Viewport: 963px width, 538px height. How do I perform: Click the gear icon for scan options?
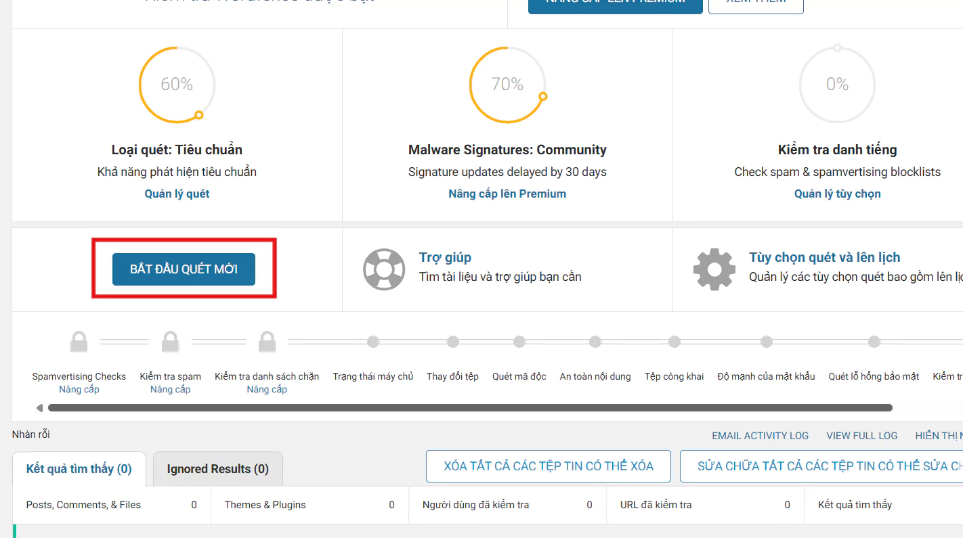pos(714,269)
